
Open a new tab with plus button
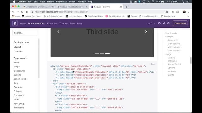click(x=126, y=7)
